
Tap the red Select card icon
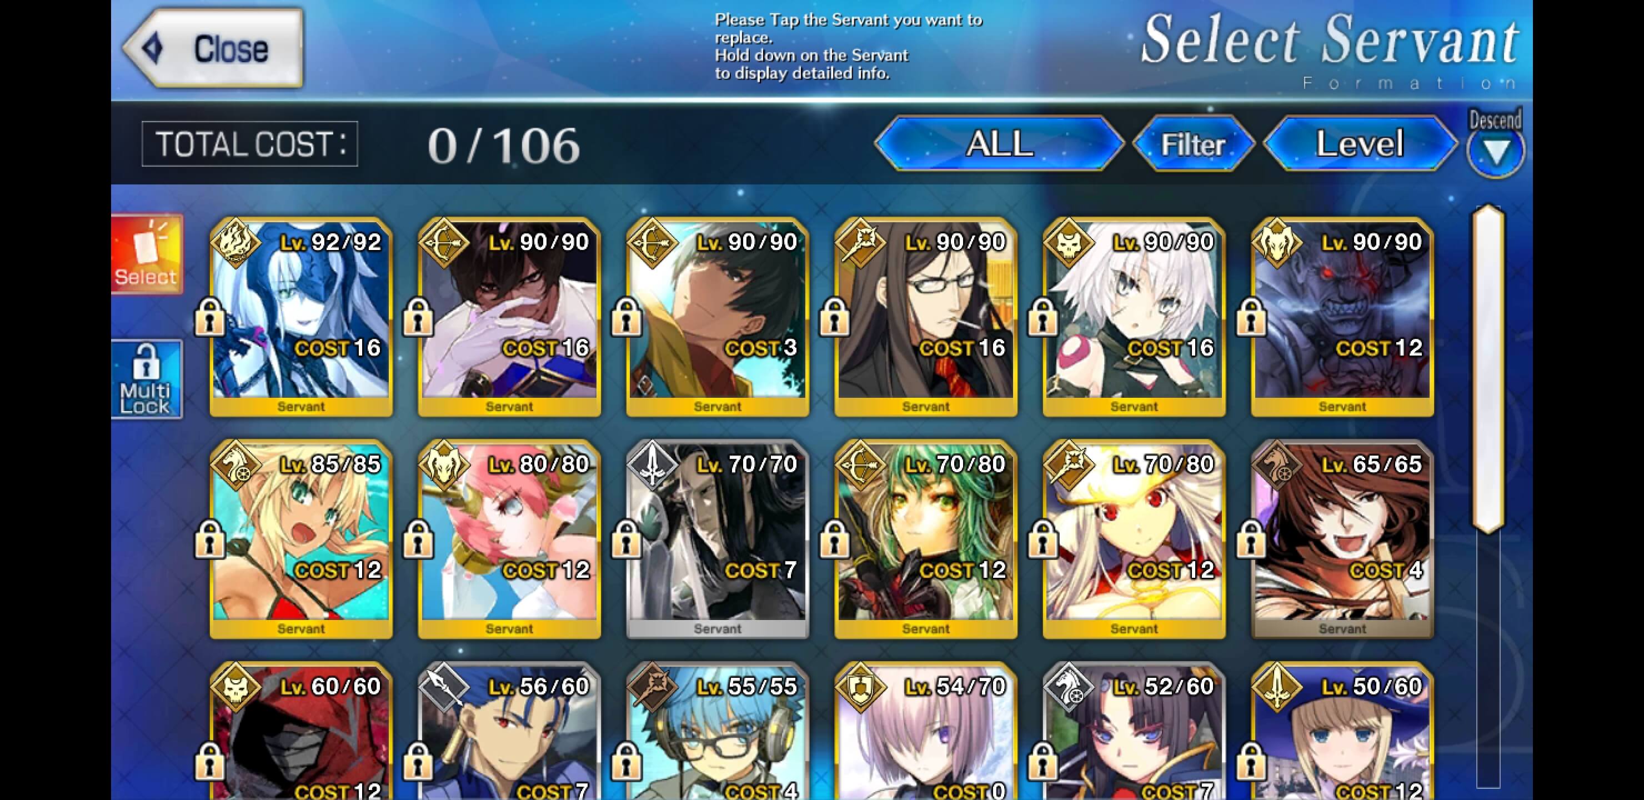147,254
